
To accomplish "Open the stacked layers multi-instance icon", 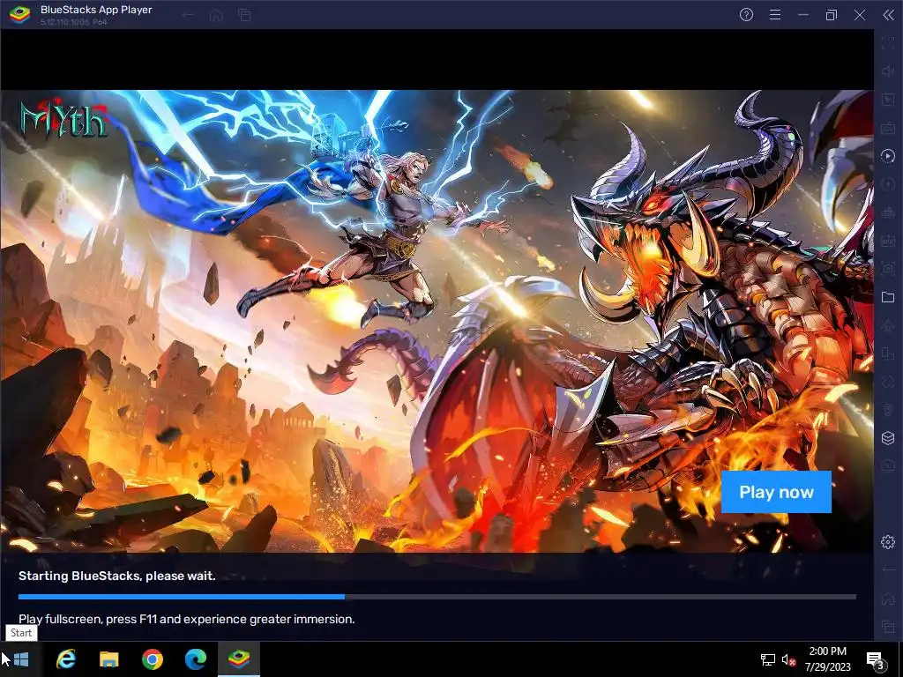I will click(x=888, y=438).
